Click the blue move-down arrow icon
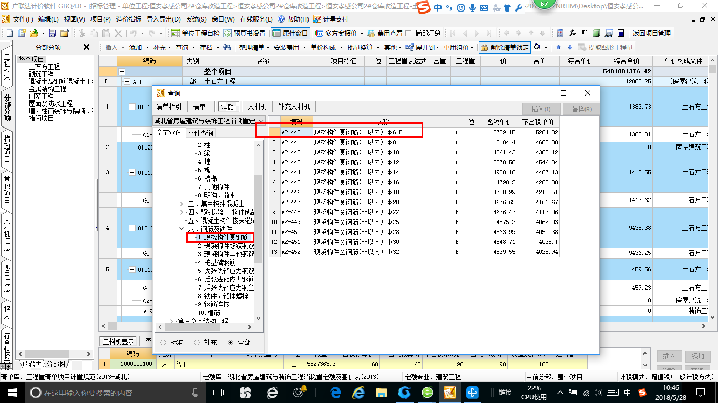The image size is (718, 403). click(x=569, y=47)
